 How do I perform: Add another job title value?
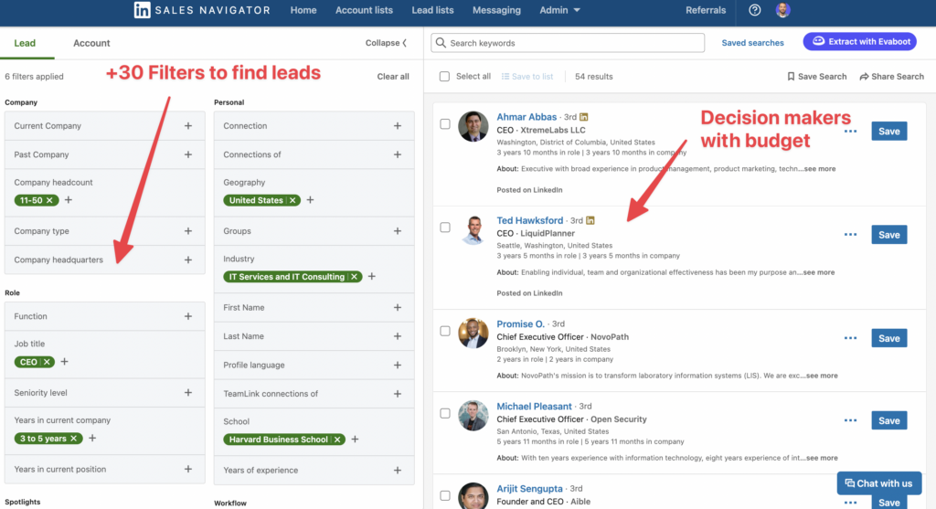pyautogui.click(x=65, y=362)
